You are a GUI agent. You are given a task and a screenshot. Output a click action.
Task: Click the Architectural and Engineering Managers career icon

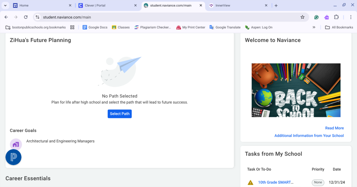pos(16,144)
